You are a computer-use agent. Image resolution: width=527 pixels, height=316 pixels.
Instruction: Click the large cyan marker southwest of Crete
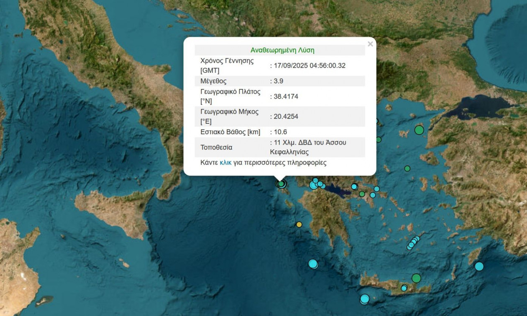[365, 298]
